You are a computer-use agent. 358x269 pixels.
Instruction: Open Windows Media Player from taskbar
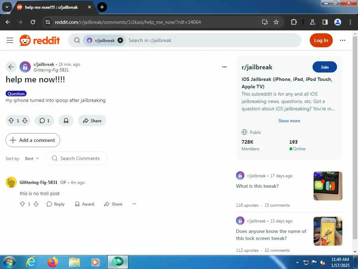coord(95,262)
